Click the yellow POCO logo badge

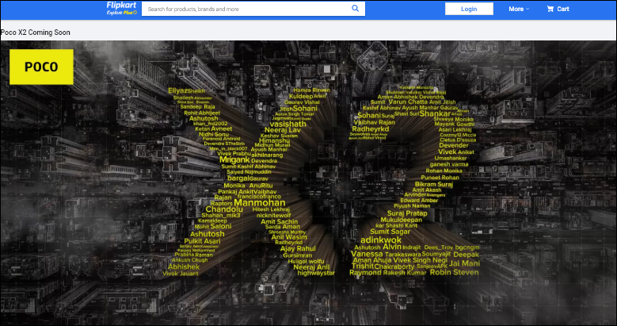click(x=40, y=67)
